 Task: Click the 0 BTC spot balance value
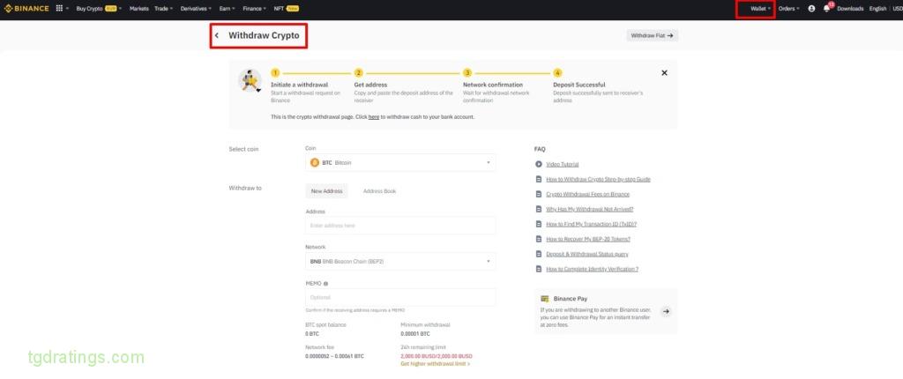312,334
